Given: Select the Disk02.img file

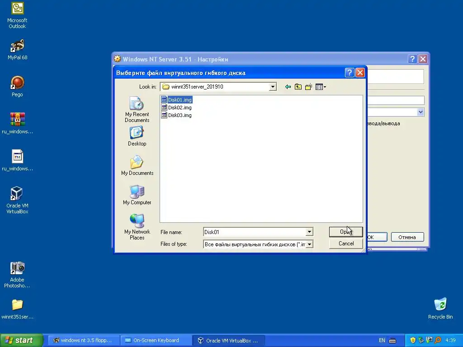Looking at the screenshot, I should pyautogui.click(x=177, y=108).
